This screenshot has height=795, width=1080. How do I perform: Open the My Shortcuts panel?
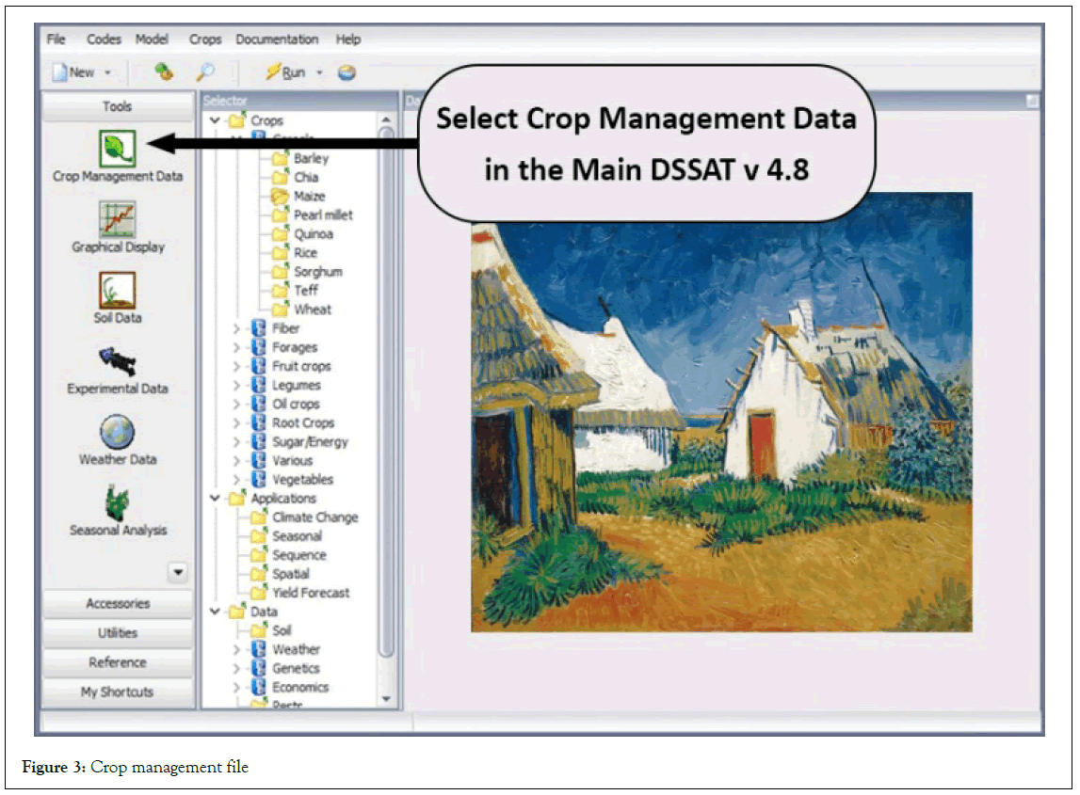pyautogui.click(x=118, y=692)
